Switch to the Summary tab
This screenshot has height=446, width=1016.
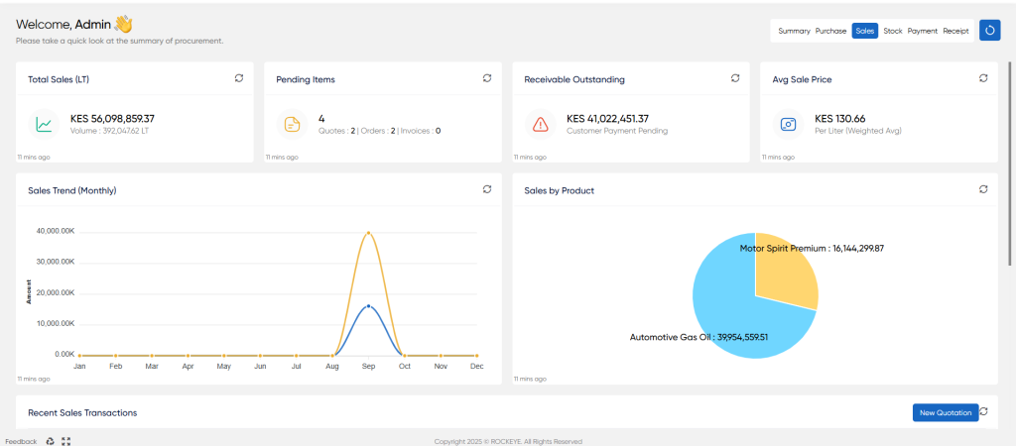(x=794, y=31)
